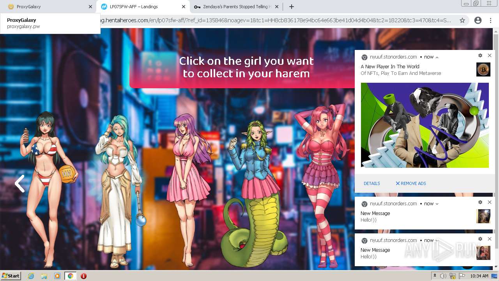Open the volume control in tray

[x=444, y=276]
